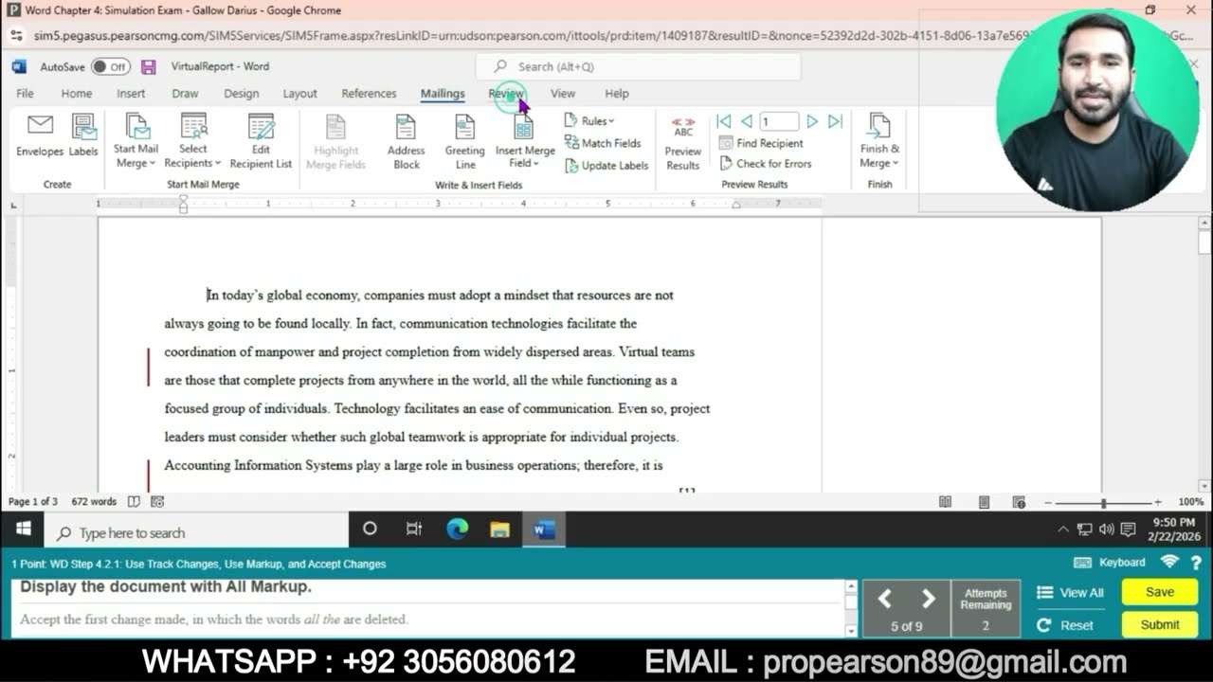Click the Save icon in title bar
Image resolution: width=1213 pixels, height=682 pixels.
(149, 67)
